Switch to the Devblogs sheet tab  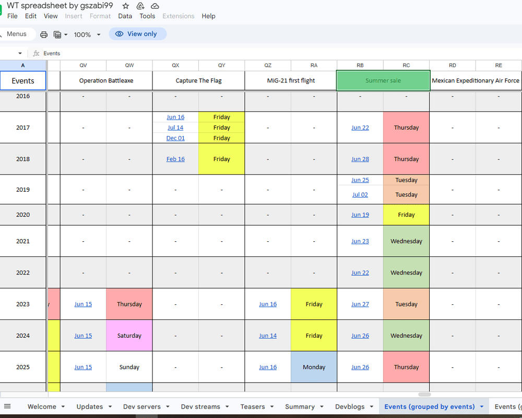tap(350, 407)
